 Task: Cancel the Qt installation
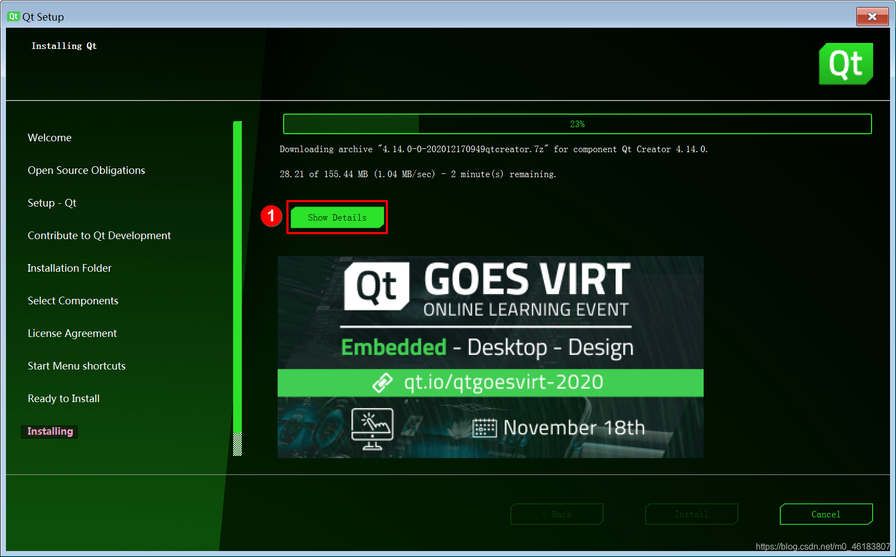[826, 514]
